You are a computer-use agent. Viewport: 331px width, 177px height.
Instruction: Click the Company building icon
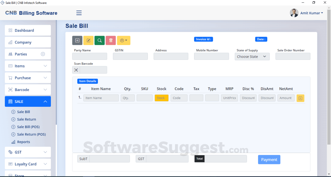pos(10,42)
